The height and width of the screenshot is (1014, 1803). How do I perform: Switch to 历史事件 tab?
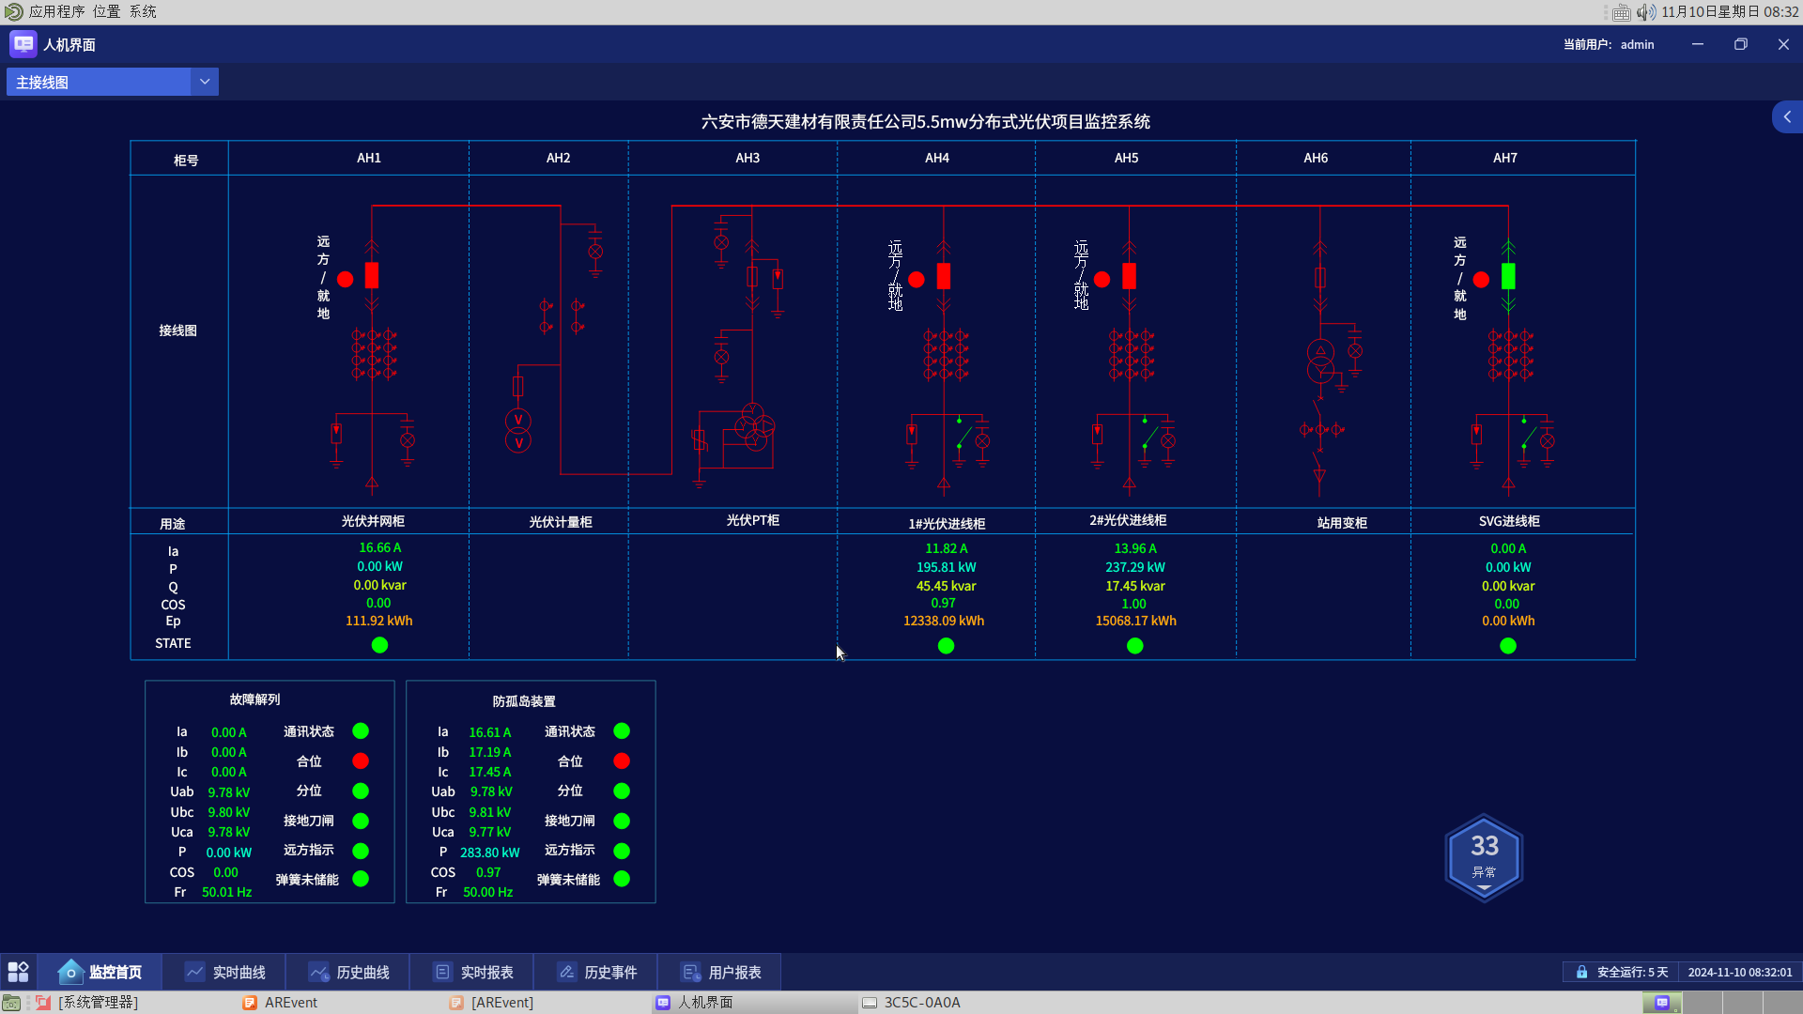[x=597, y=972]
